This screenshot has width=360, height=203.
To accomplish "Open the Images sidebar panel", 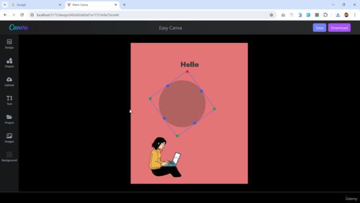I will click(9, 138).
